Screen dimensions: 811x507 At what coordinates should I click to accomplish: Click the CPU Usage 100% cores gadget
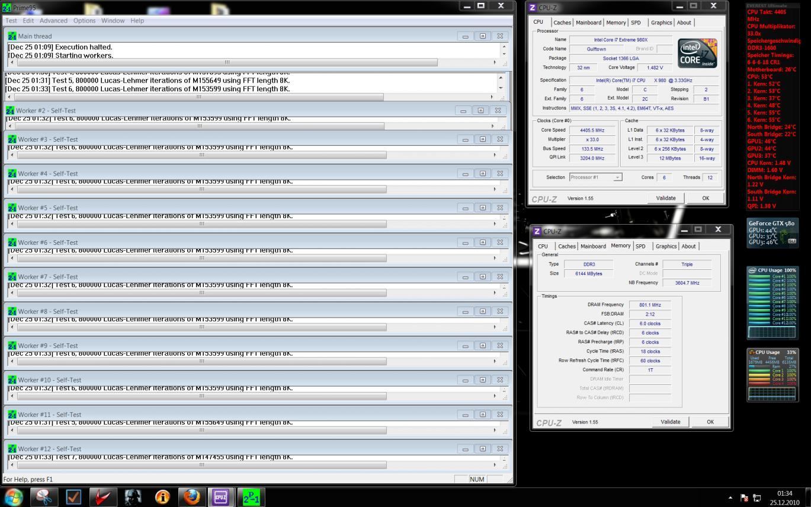point(772,302)
